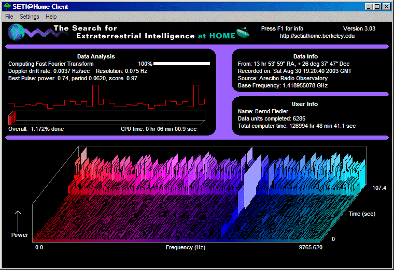The width and height of the screenshot is (394, 270).
Task: Click the red pulse power graph
Action: 109,97
